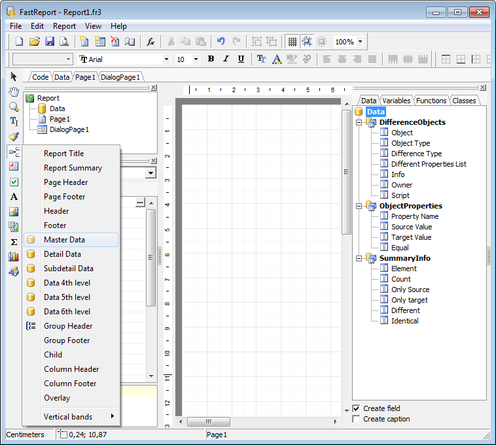Undo the last action
The width and height of the screenshot is (496, 445).
(221, 41)
